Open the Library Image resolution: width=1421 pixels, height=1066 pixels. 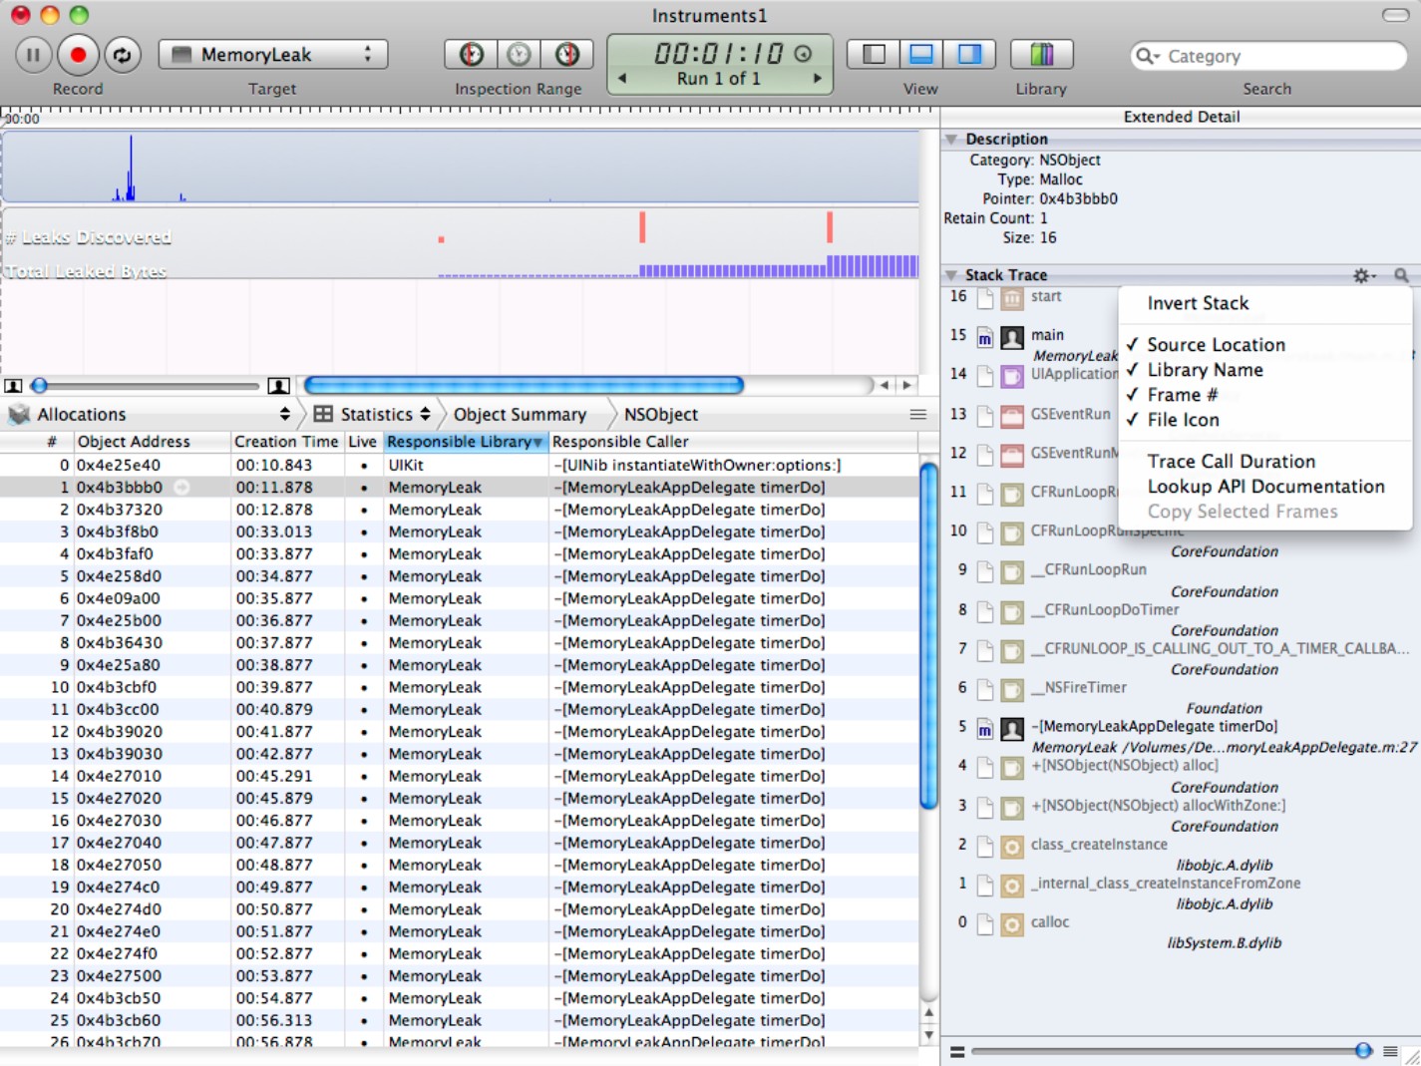[x=1041, y=54]
